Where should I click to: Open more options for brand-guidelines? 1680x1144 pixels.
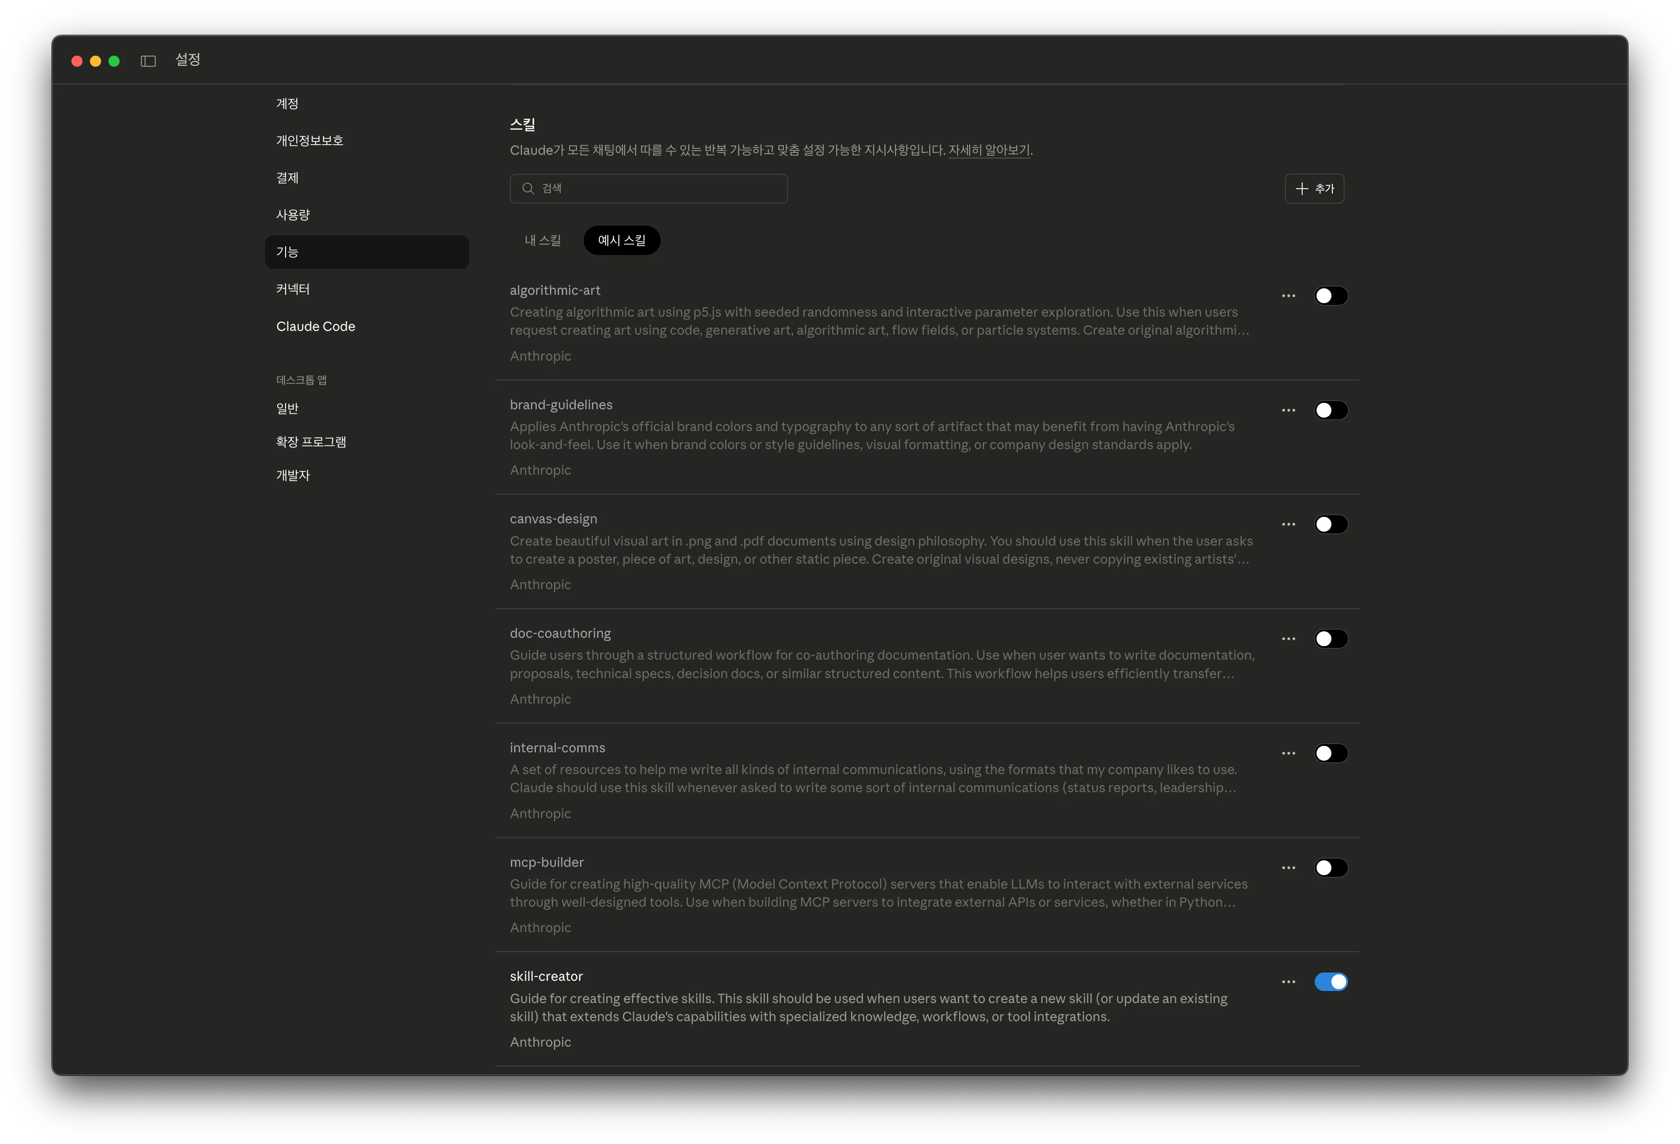click(1288, 411)
